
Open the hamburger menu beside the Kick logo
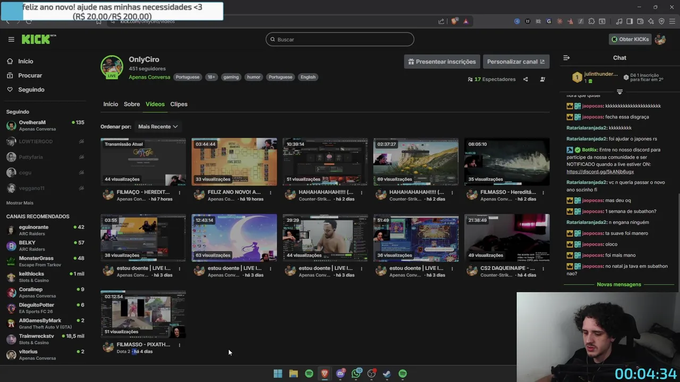[11, 39]
